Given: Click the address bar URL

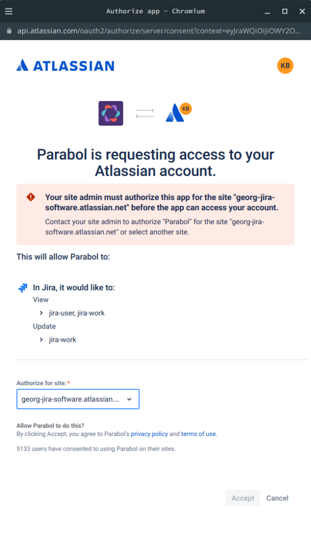Looking at the screenshot, I should coord(159,31).
